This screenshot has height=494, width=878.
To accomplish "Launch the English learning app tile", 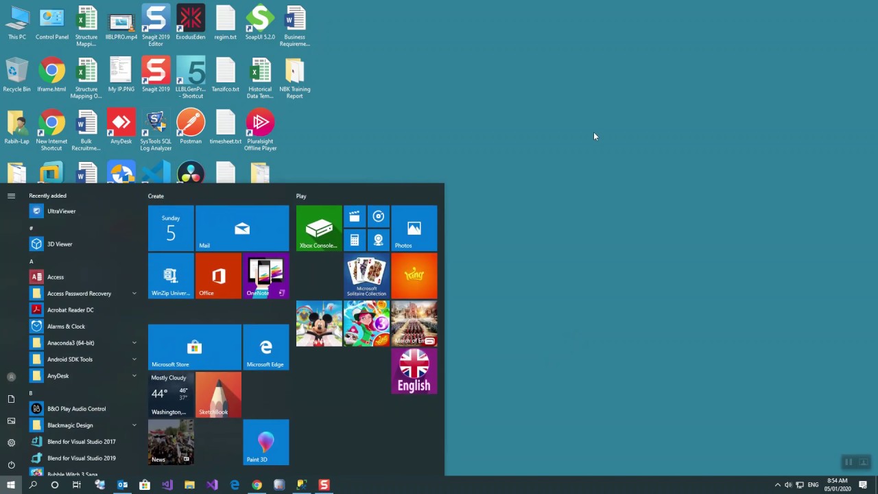I will coord(414,371).
